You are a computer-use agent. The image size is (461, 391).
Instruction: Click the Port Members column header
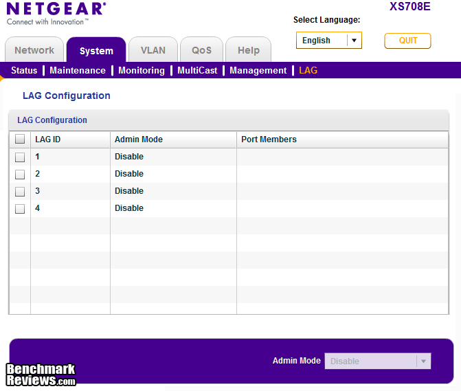pos(269,139)
